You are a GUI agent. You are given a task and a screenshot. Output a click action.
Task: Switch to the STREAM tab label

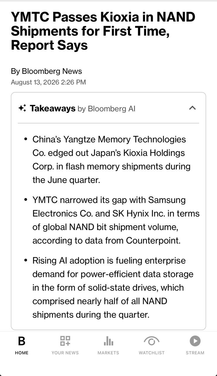(x=195, y=353)
